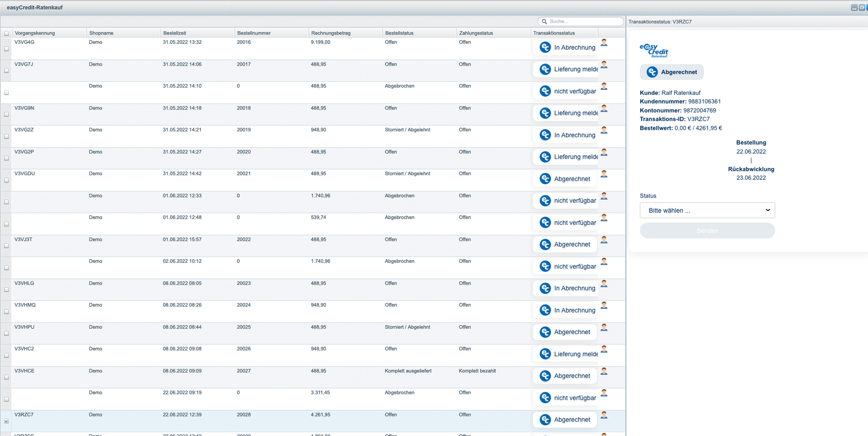Check the row V3VG2Z checkbox
Viewport: 868px width, 436px height.
(6, 137)
